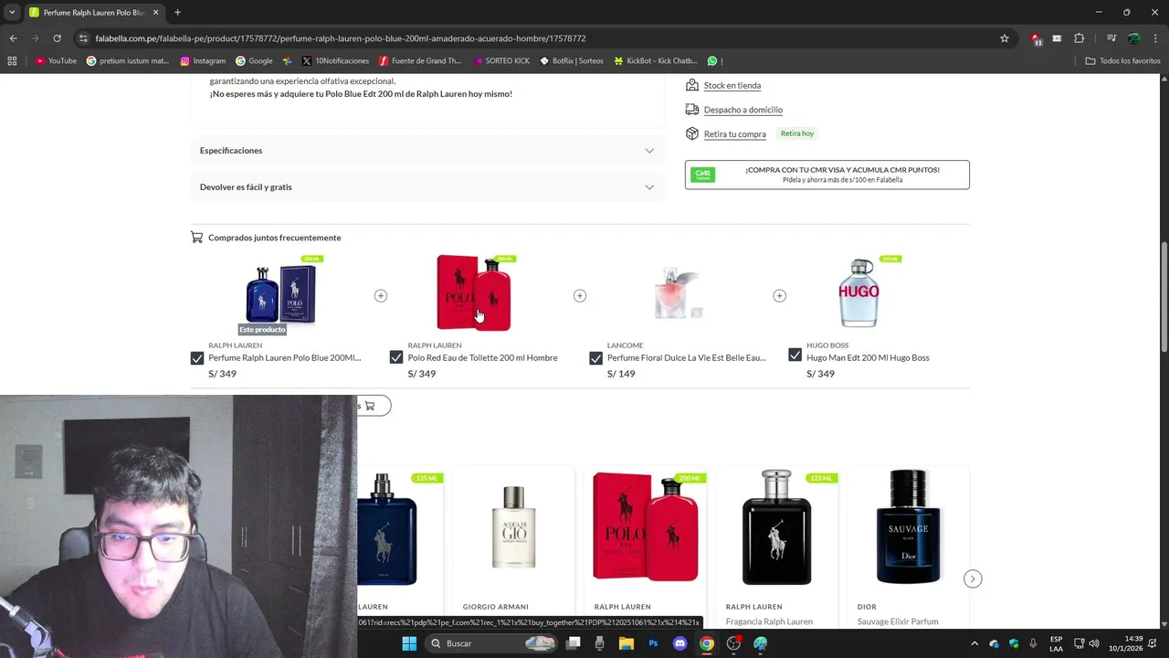Viewport: 1169px width, 658px height.
Task: Open the Todos los favoritos folder
Action: (x=1122, y=61)
